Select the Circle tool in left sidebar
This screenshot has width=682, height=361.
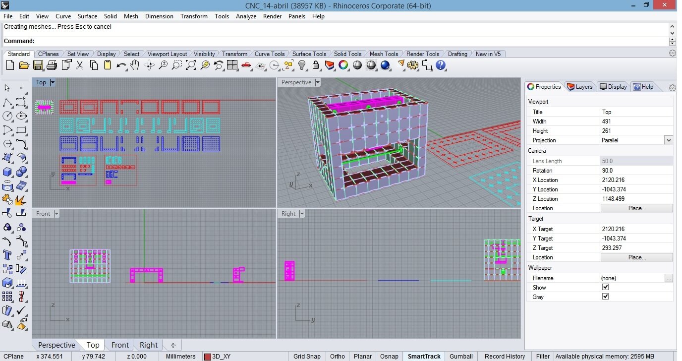[7, 116]
